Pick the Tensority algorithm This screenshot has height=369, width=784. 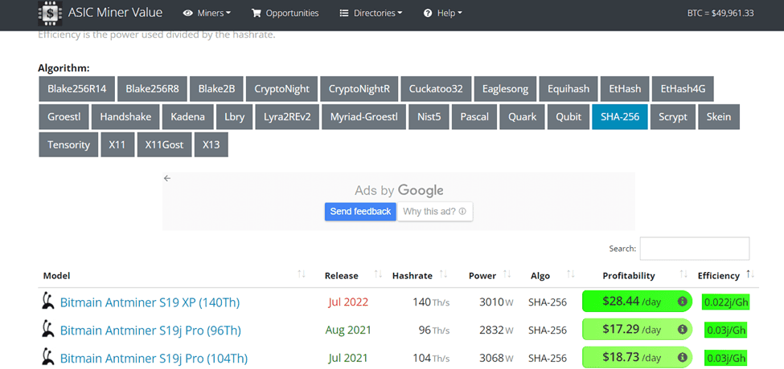coord(68,145)
